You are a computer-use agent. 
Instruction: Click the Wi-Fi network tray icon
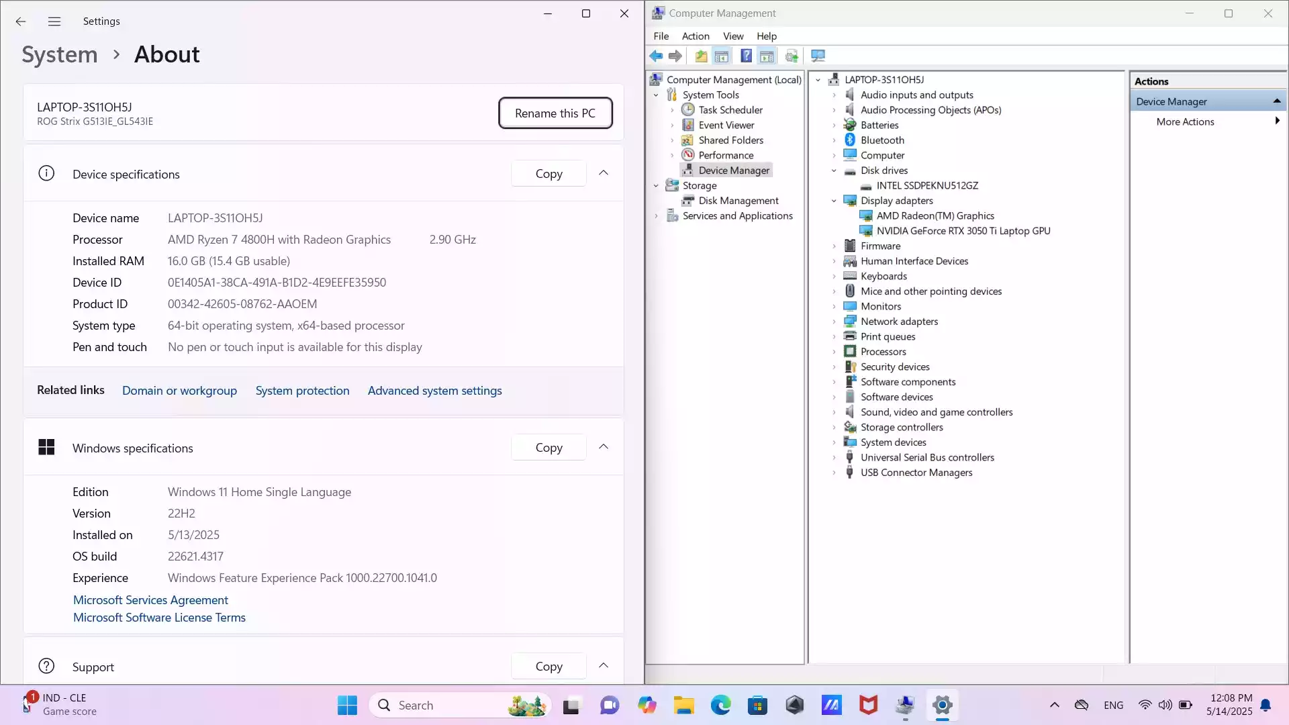(x=1145, y=706)
